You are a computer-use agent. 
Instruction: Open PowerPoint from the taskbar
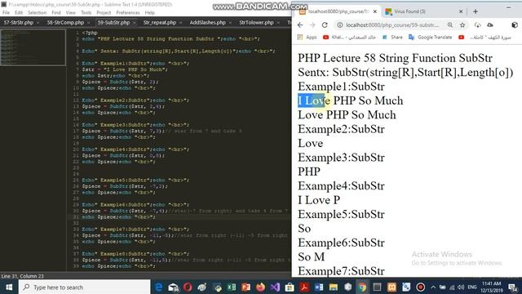[246, 287]
